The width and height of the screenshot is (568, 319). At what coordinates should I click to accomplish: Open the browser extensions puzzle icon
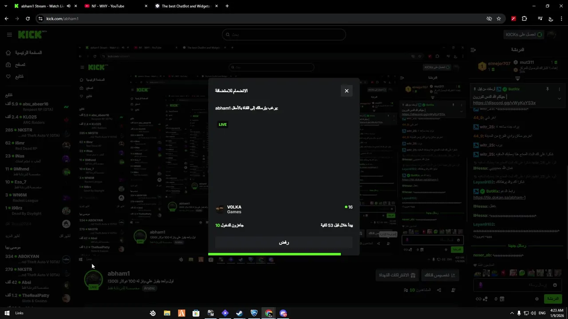click(525, 19)
